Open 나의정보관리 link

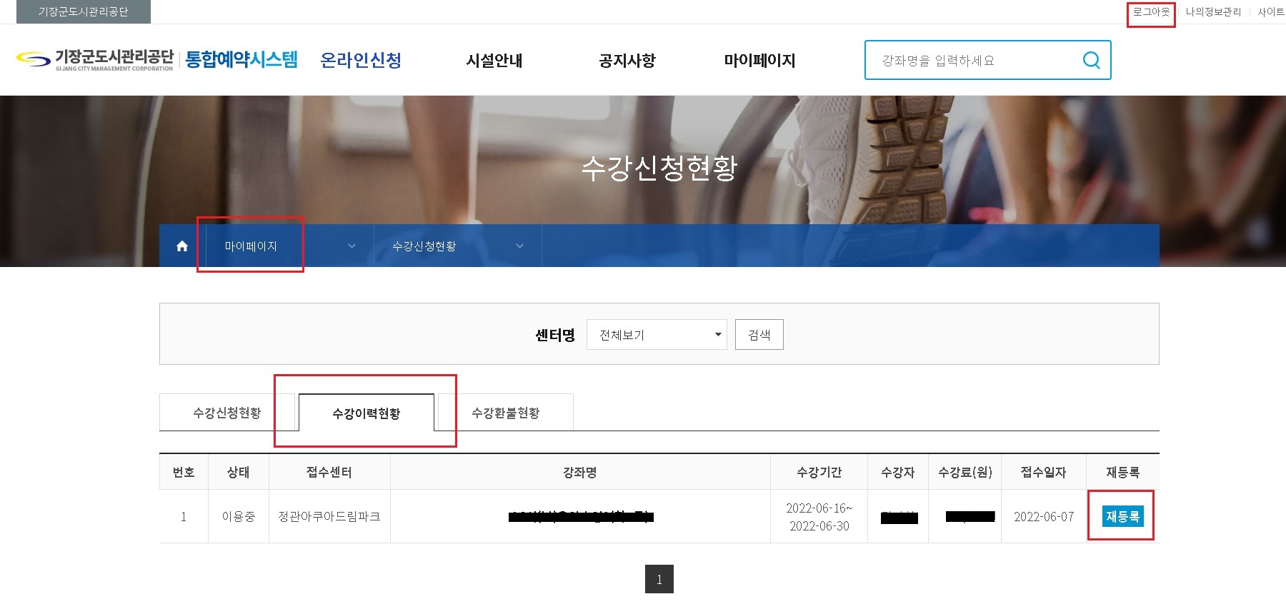(x=1213, y=12)
